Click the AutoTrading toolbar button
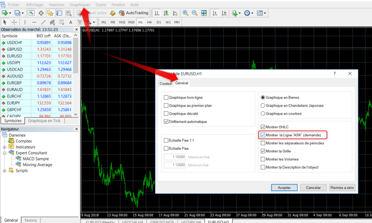372x223 pixels. (x=133, y=13)
